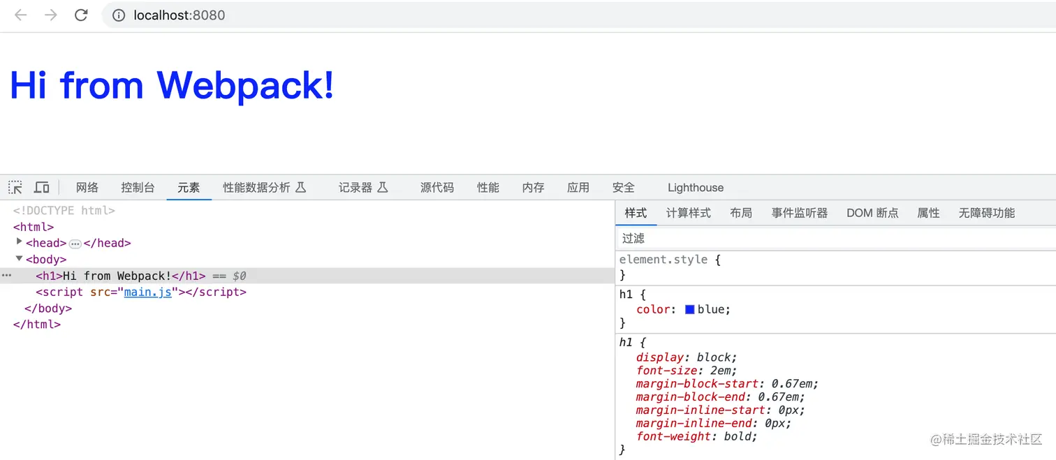Click the margin-block-start: 0.67em declaration

tap(727, 384)
